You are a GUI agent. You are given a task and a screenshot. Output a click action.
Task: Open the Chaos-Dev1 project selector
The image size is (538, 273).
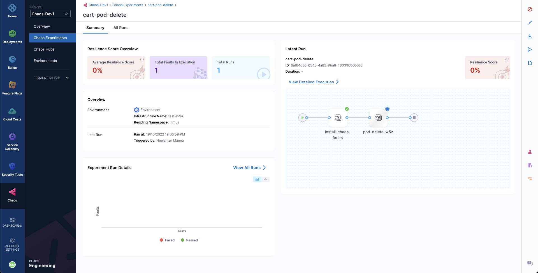[x=50, y=14]
